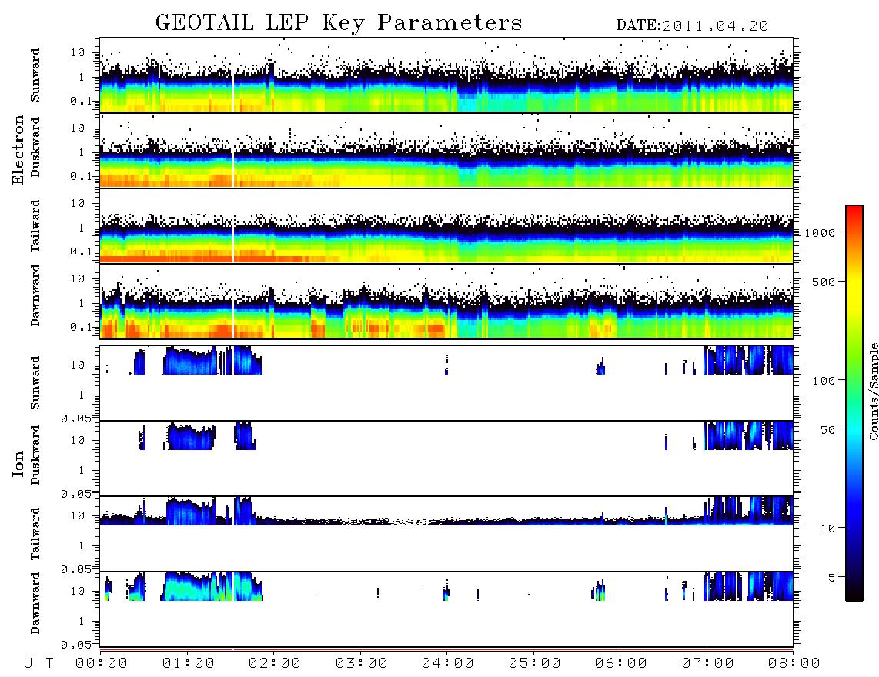Click inside the Ion Tailward spectrogram panel

(x=446, y=534)
